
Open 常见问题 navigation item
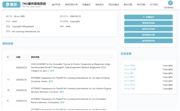pyautogui.click(x=141, y=4)
